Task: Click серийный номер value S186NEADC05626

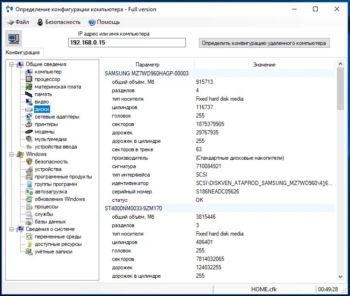Action: 218,192
